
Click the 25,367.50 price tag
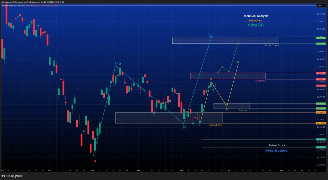(321, 38)
